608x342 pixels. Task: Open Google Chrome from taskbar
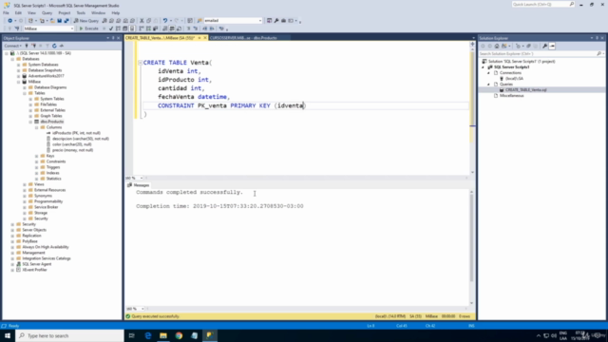[179, 335]
